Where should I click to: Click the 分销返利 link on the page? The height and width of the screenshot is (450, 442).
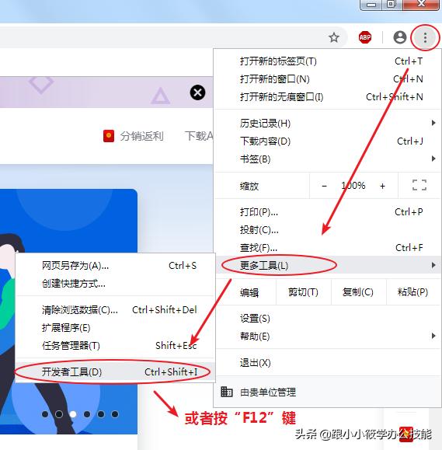point(141,136)
